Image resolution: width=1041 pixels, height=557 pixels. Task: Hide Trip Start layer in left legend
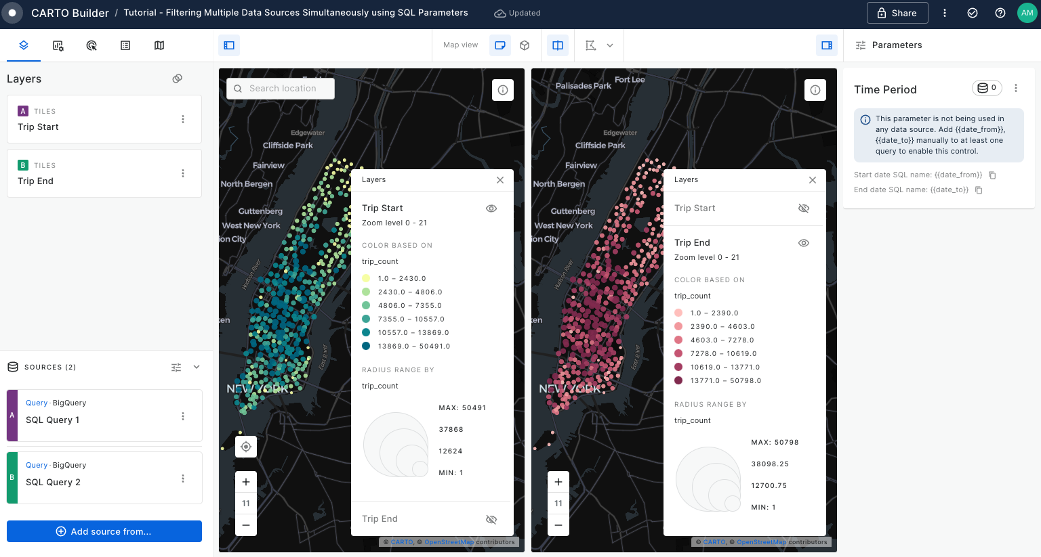[491, 208]
